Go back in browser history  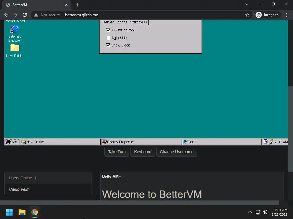click(6, 15)
